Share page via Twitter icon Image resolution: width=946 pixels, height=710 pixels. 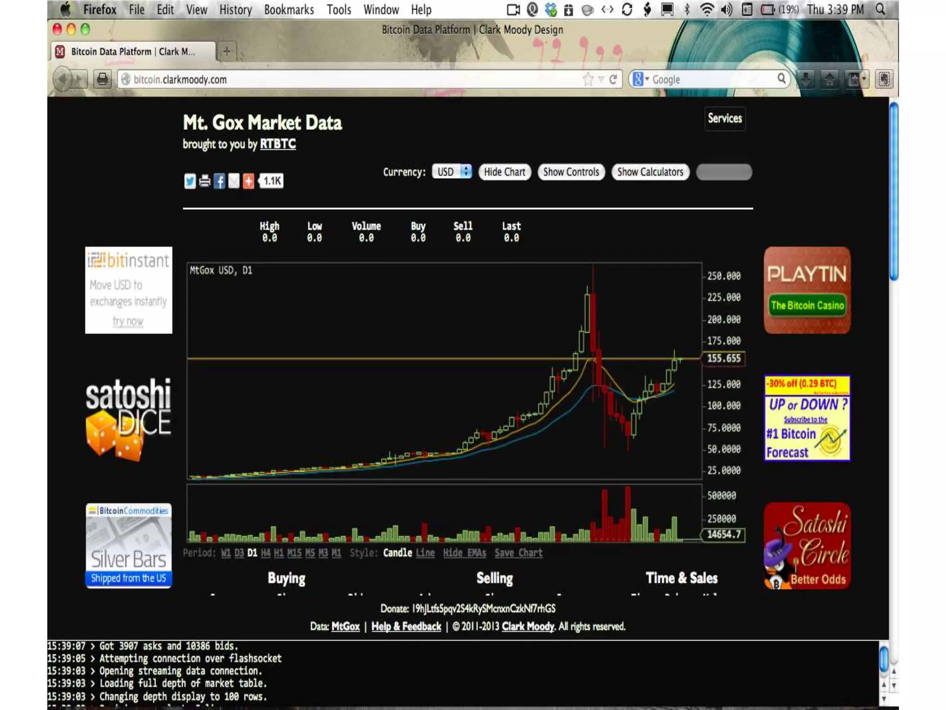pos(189,181)
